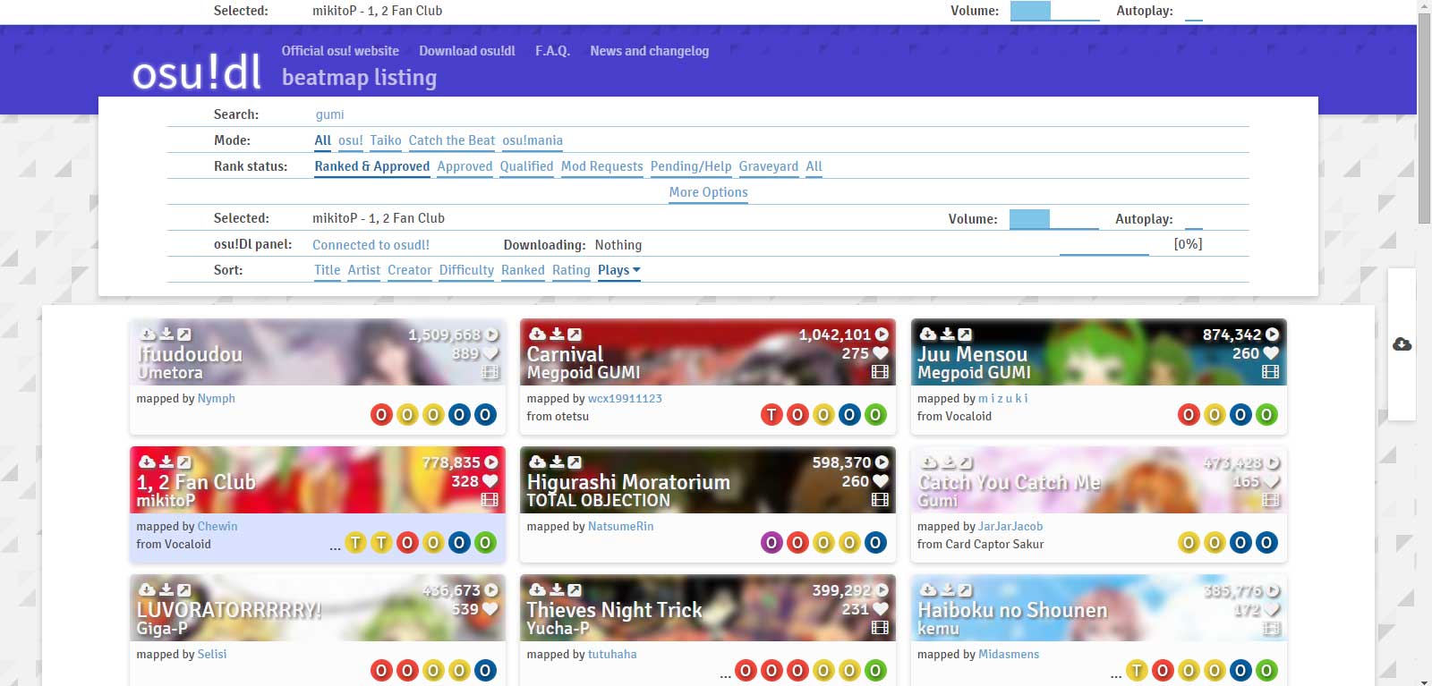
Task: Click cloud download icon on Thieves Night Trick card
Action: [538, 590]
